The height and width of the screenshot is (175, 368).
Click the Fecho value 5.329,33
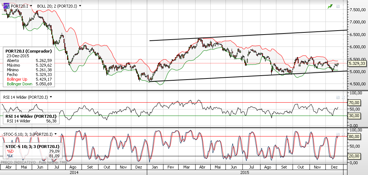coord(44,75)
